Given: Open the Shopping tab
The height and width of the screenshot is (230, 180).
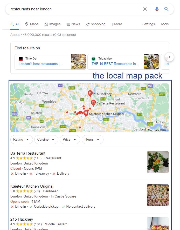Looking at the screenshot, I should pos(96,24).
